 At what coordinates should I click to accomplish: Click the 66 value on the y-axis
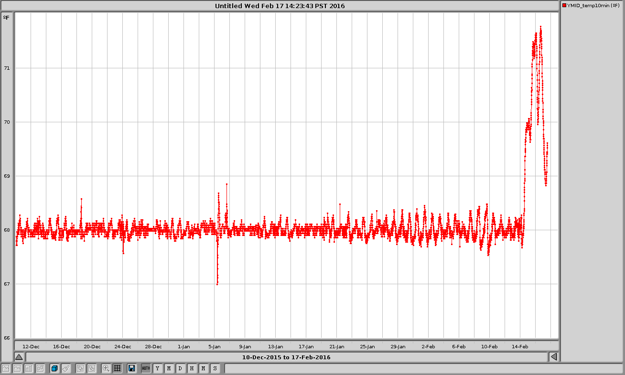(7, 338)
